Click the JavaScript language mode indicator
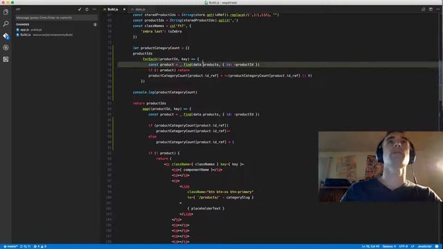The image size is (443, 249). 424,246
